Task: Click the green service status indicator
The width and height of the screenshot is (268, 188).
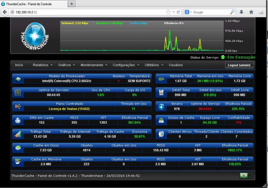Action: click(x=223, y=57)
